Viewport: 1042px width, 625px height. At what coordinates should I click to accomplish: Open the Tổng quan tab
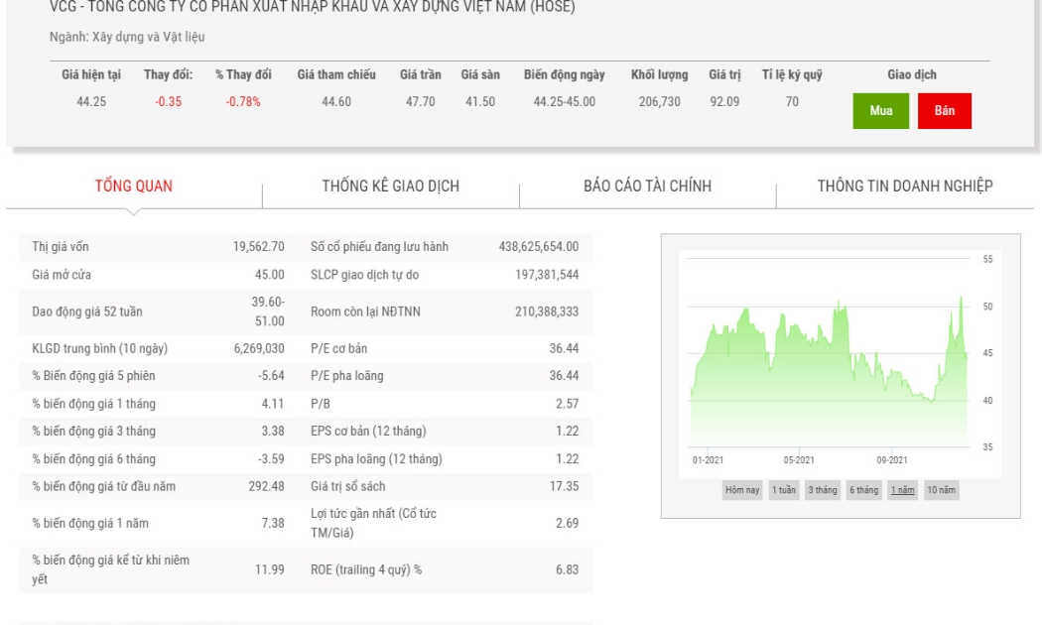pyautogui.click(x=134, y=186)
